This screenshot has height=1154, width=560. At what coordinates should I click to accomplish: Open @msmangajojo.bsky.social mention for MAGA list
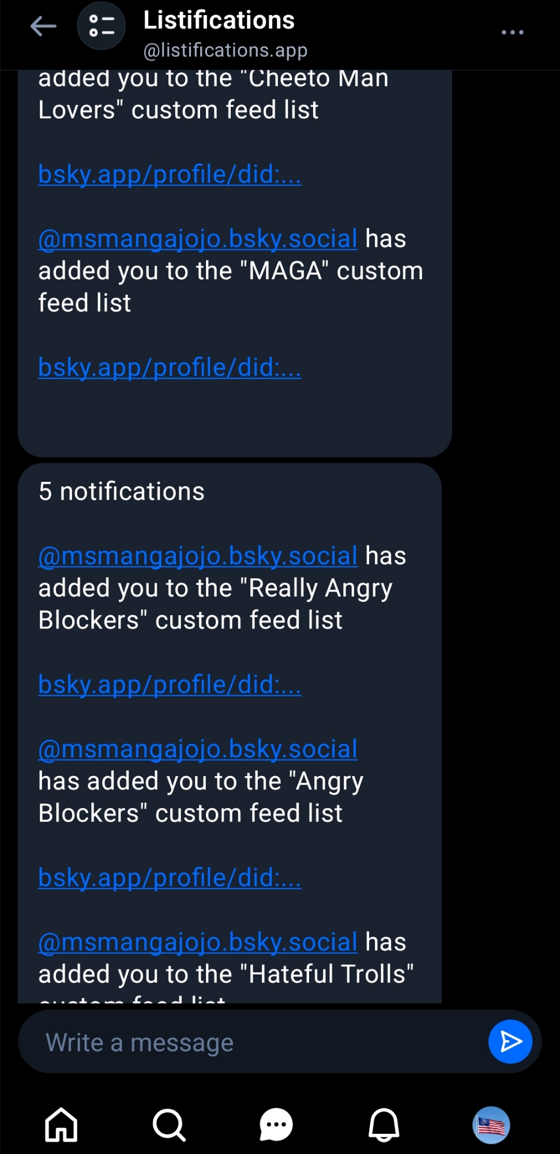point(198,239)
